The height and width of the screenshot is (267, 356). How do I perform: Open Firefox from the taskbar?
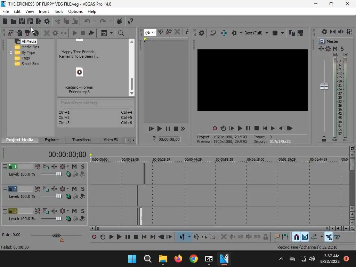tap(178, 259)
